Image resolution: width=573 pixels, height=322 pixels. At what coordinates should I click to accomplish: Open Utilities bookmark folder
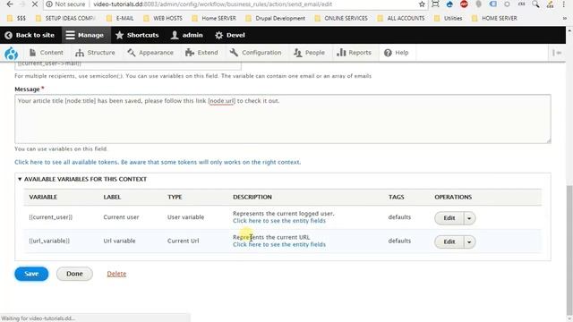[x=448, y=18]
